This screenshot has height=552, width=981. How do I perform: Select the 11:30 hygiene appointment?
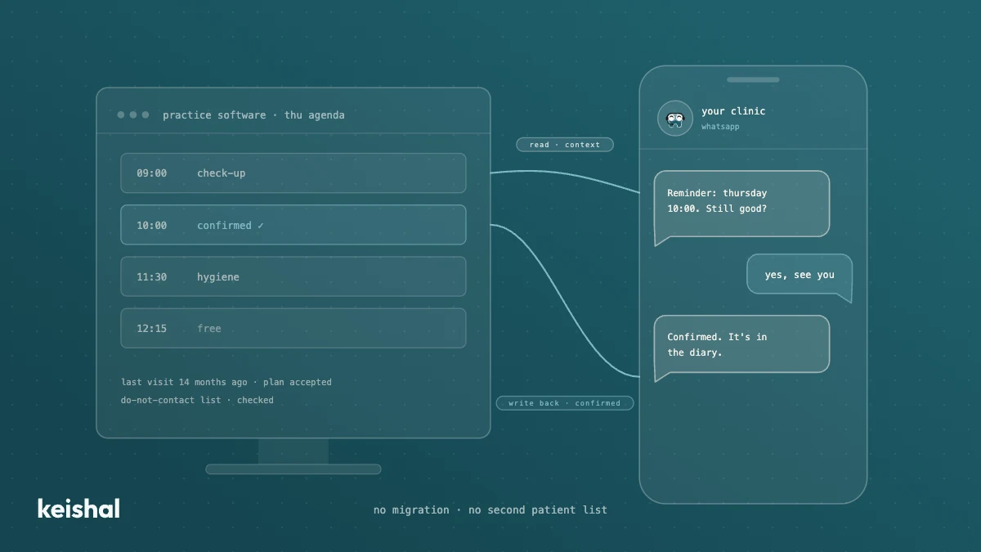click(x=293, y=276)
